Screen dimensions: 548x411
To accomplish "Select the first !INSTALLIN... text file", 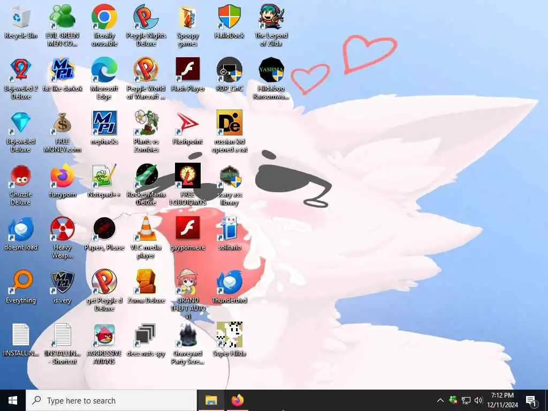I will click(21, 335).
